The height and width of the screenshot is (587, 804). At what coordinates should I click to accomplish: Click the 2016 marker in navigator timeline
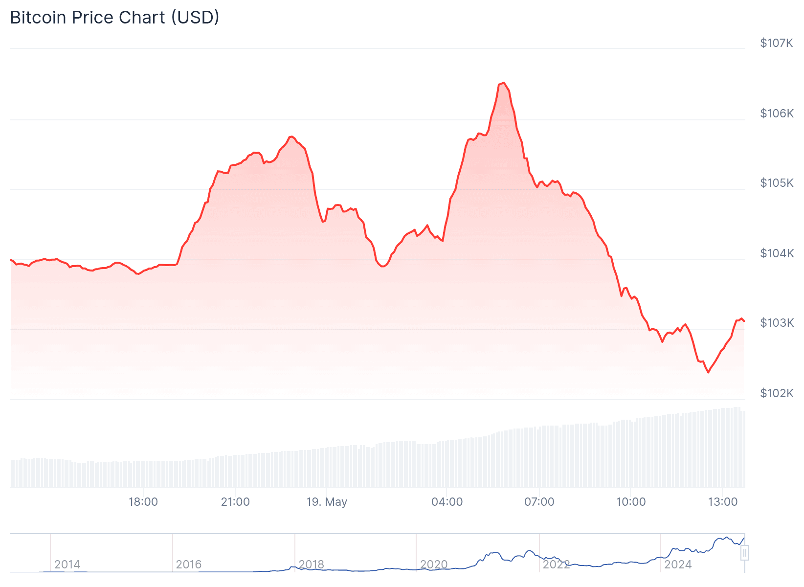point(189,564)
